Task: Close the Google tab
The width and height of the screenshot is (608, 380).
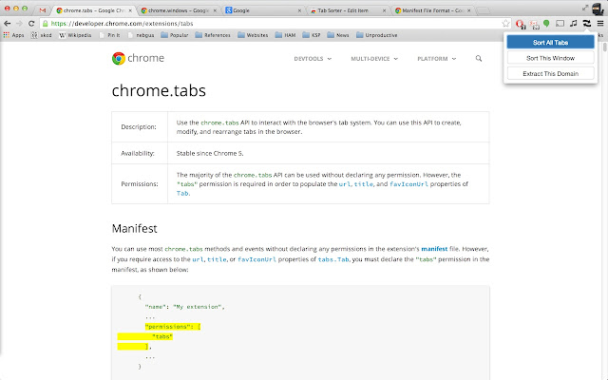Action: tap(299, 10)
